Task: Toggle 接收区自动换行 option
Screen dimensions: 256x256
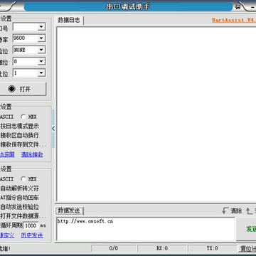Action: (x=19, y=135)
